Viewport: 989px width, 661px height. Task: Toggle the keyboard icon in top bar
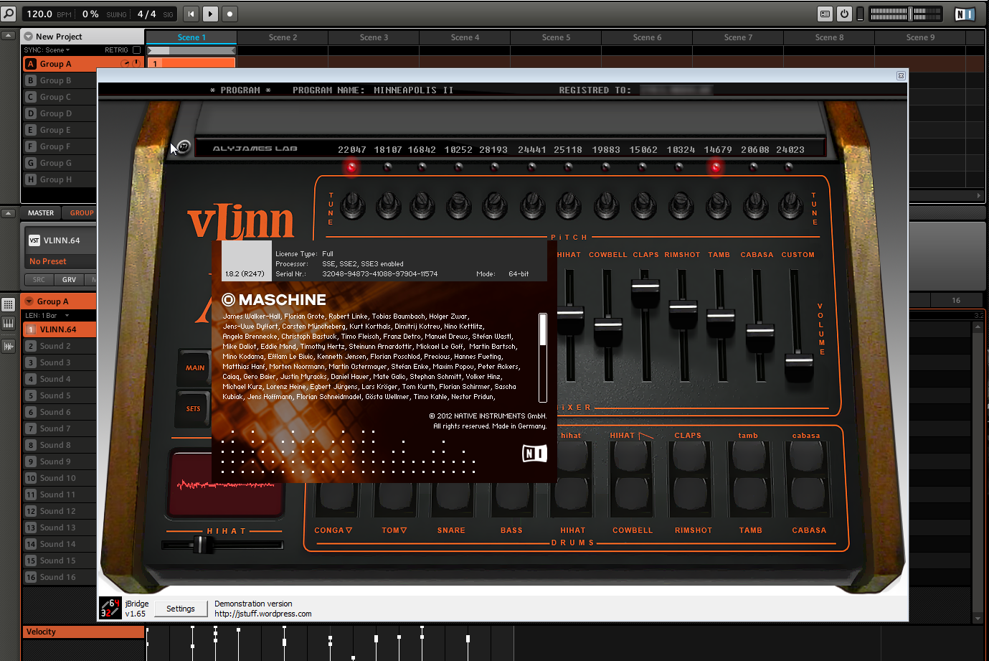click(x=825, y=14)
